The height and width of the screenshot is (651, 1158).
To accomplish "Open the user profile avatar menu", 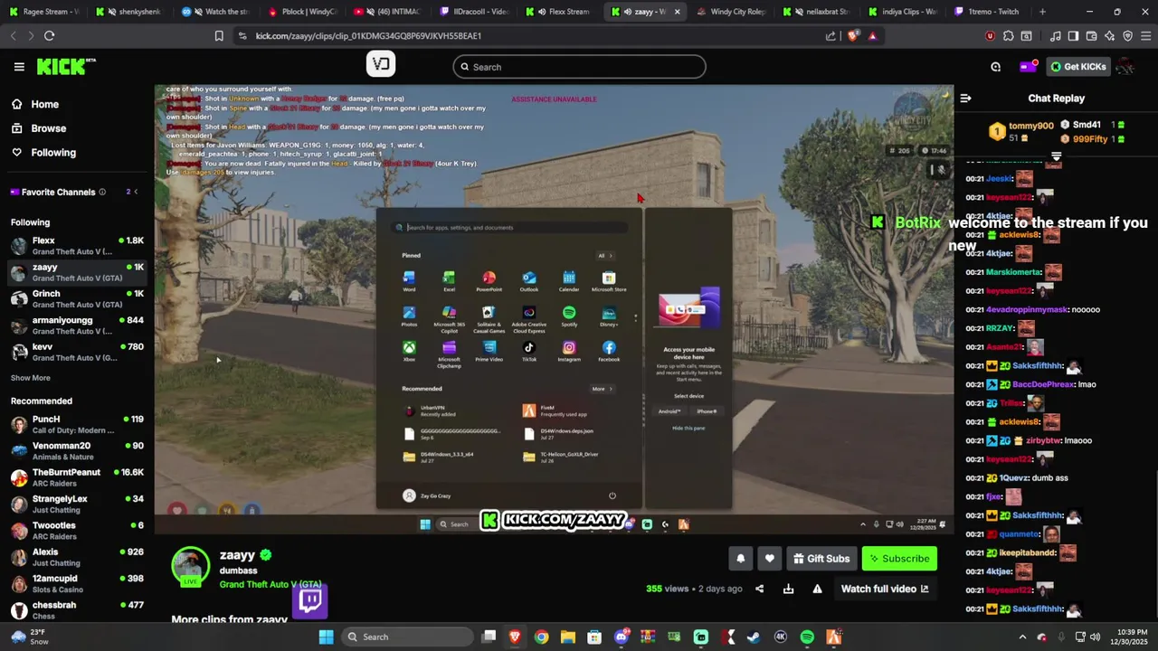I will [1125, 67].
